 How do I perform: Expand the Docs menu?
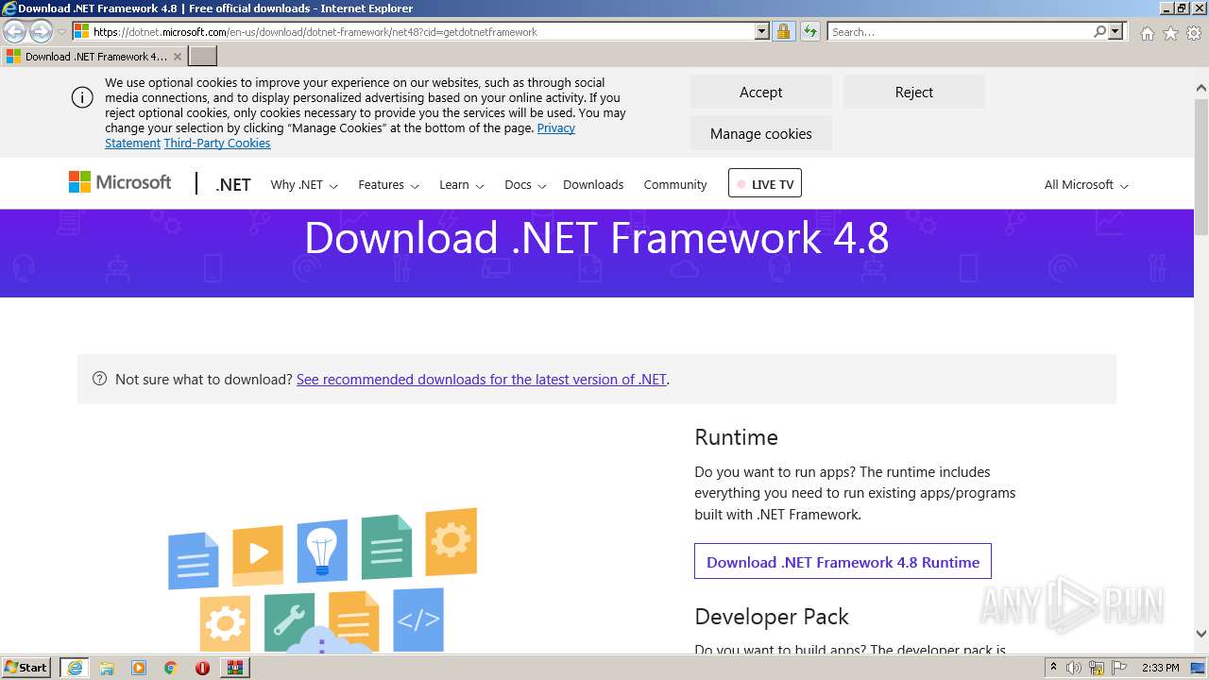tap(525, 185)
